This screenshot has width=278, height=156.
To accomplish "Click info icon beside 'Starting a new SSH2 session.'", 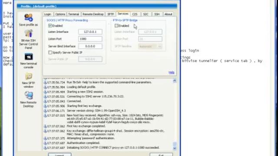I will [45, 92].
